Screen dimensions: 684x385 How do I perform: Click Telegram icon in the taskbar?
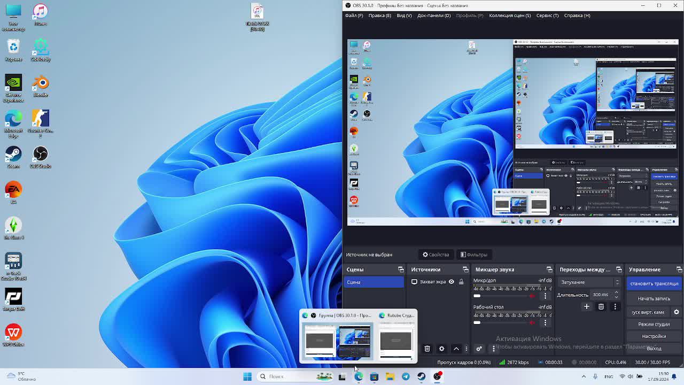coord(406,376)
